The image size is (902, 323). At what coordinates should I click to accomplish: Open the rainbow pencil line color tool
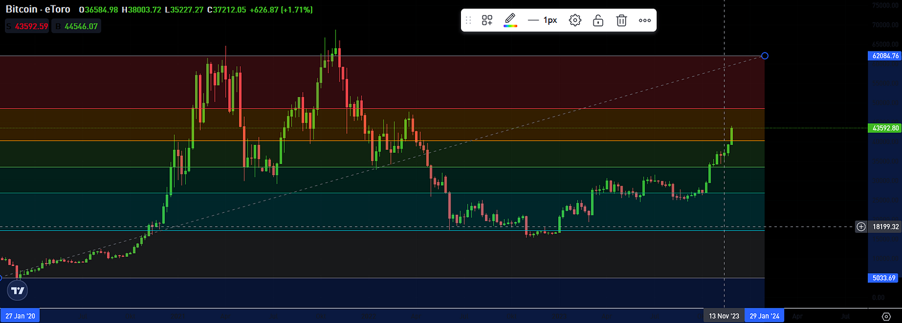pyautogui.click(x=510, y=20)
